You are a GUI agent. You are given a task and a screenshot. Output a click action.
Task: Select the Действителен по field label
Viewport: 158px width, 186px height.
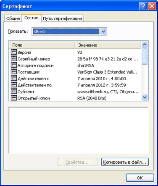tap(34, 85)
